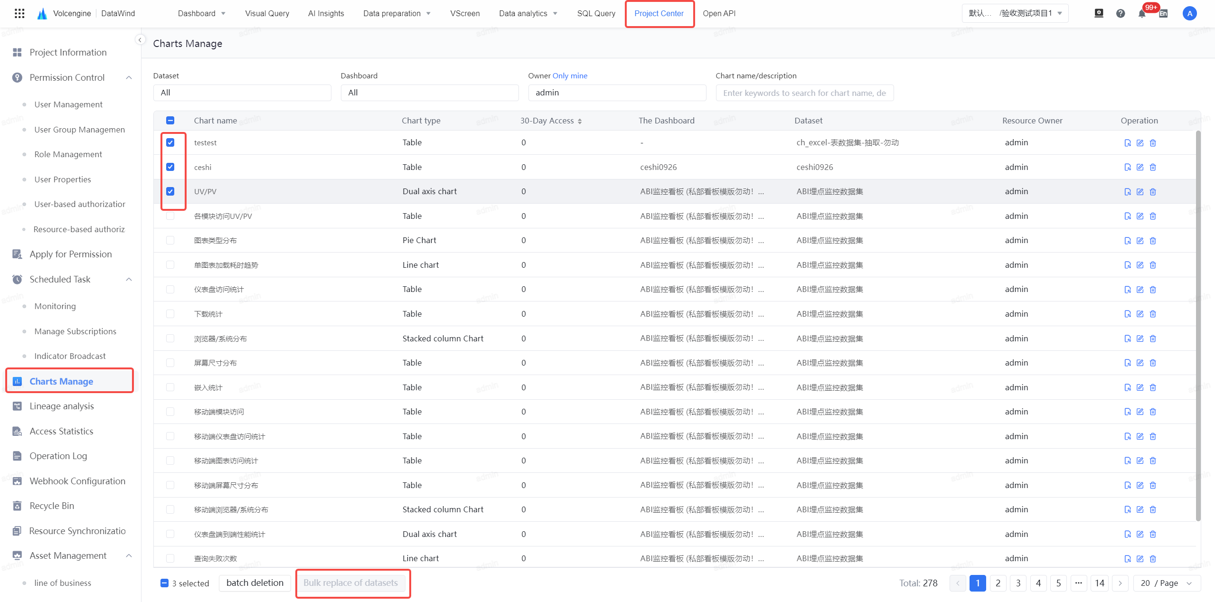The width and height of the screenshot is (1215, 602).
Task: Open the download center icon in header
Action: click(x=1099, y=13)
